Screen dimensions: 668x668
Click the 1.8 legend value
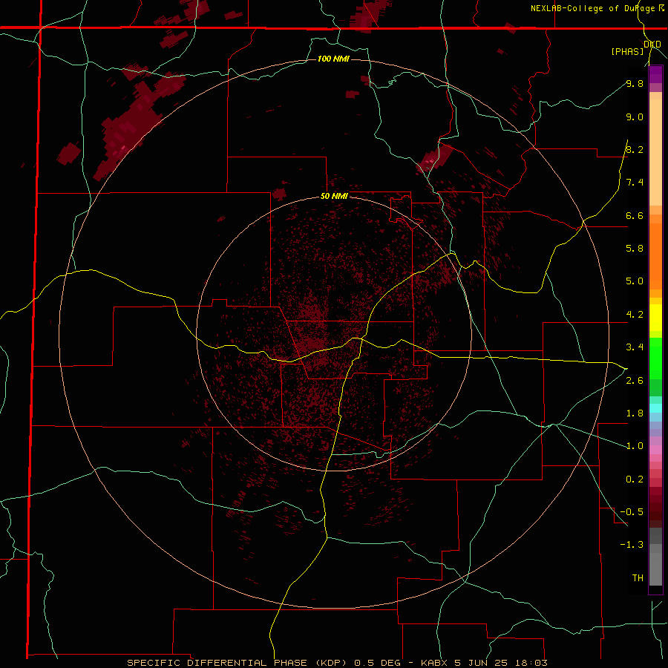(635, 413)
